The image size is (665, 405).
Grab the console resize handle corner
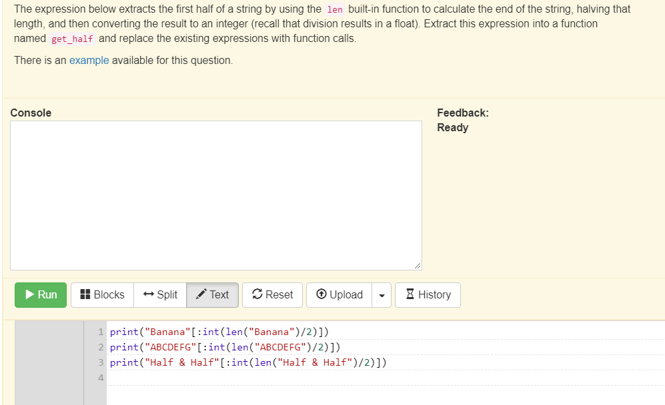418,266
